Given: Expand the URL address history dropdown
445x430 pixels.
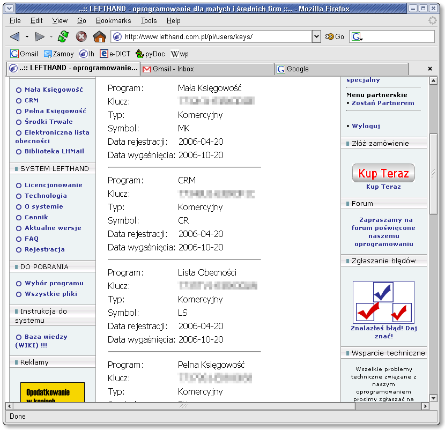Looking at the screenshot, I should pos(316,37).
